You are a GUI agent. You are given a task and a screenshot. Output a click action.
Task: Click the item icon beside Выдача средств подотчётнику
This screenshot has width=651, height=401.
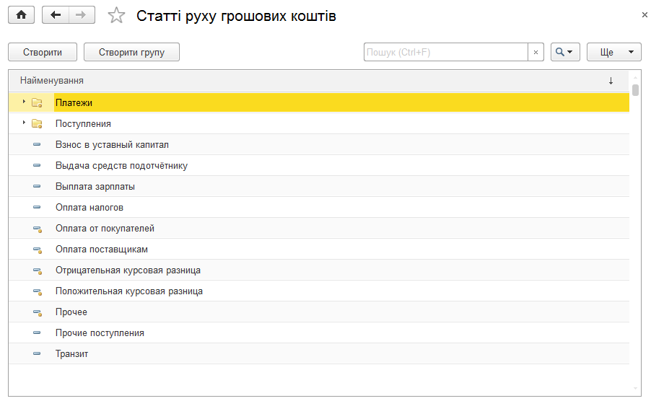pos(37,165)
